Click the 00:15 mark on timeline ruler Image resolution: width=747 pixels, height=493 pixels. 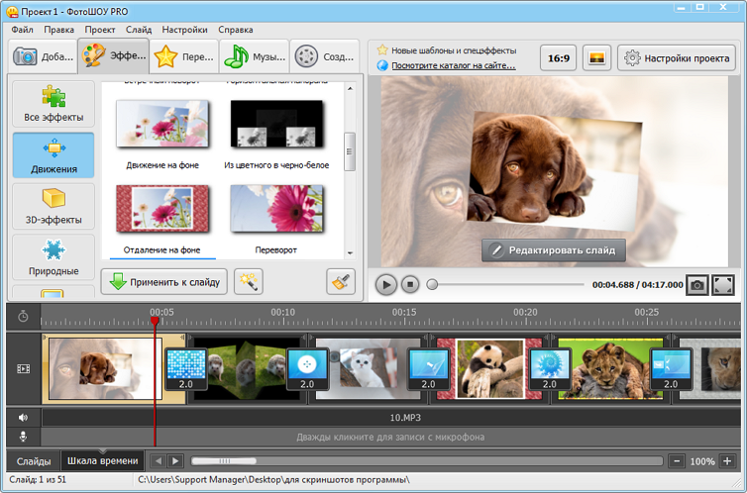coord(404,312)
